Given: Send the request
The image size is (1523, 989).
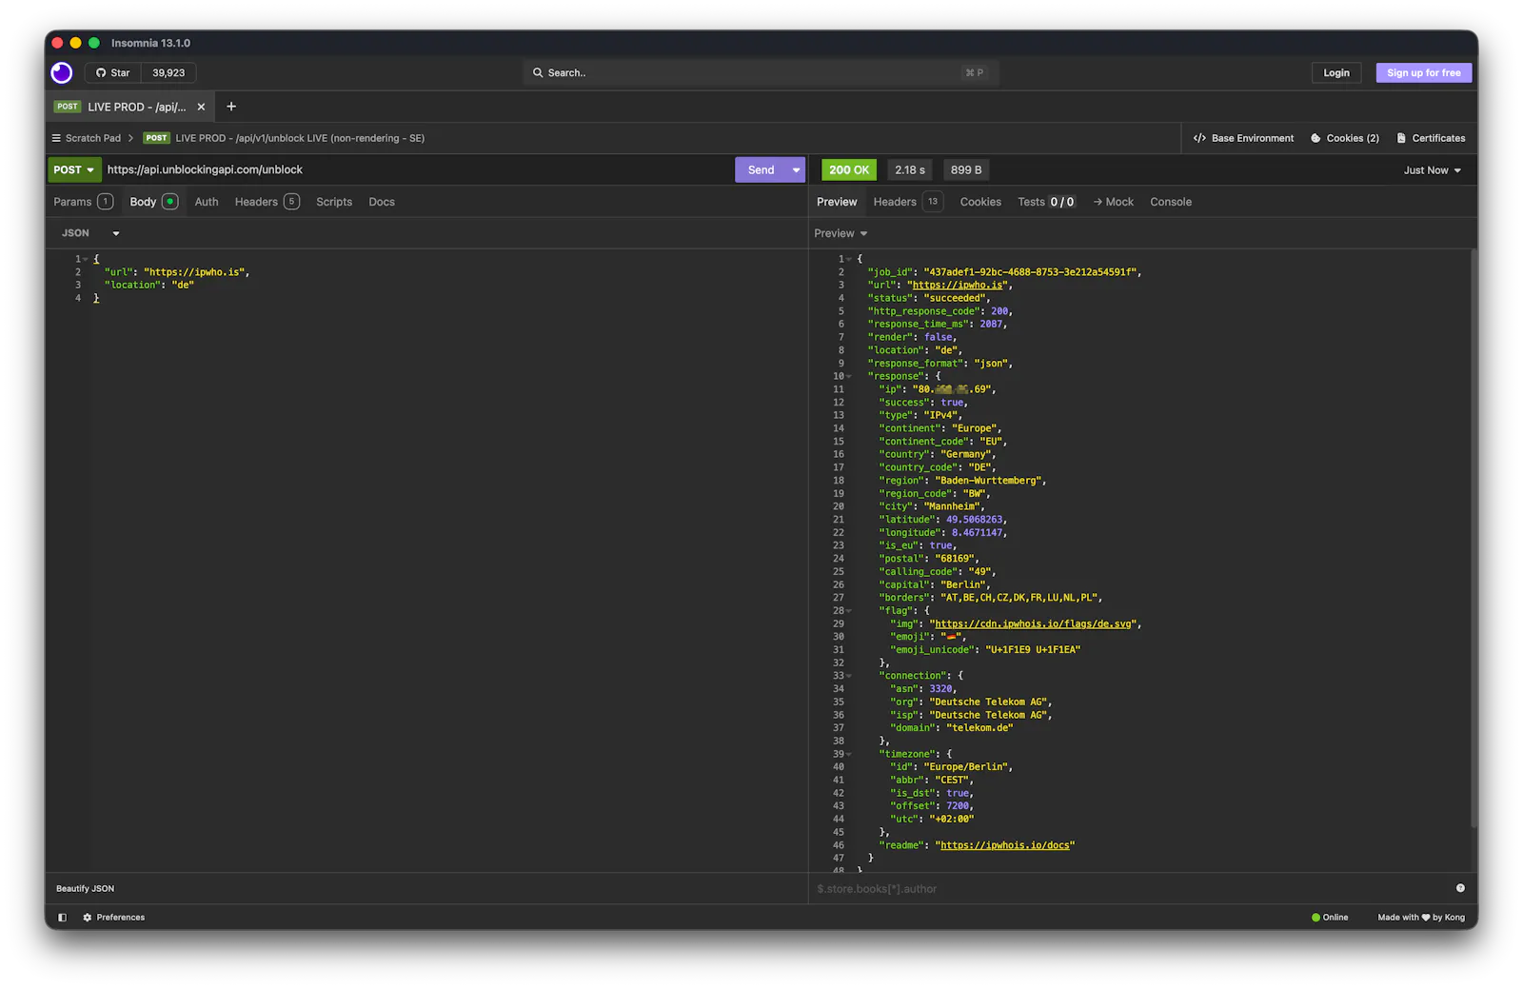Looking at the screenshot, I should [760, 170].
